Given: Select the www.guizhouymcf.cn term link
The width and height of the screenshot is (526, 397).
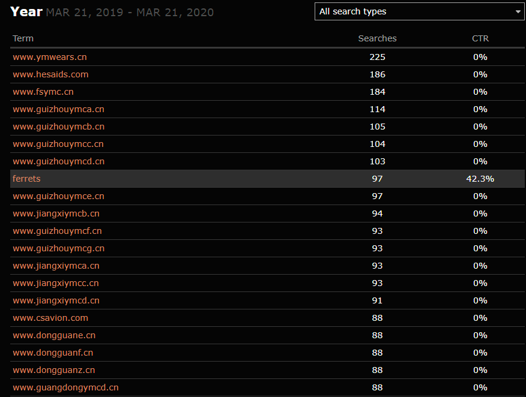Looking at the screenshot, I should point(58,231).
